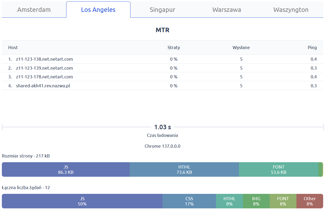Click the FONT 53.6 KB size segment
Screen dimensions: 325x211
[278, 170]
